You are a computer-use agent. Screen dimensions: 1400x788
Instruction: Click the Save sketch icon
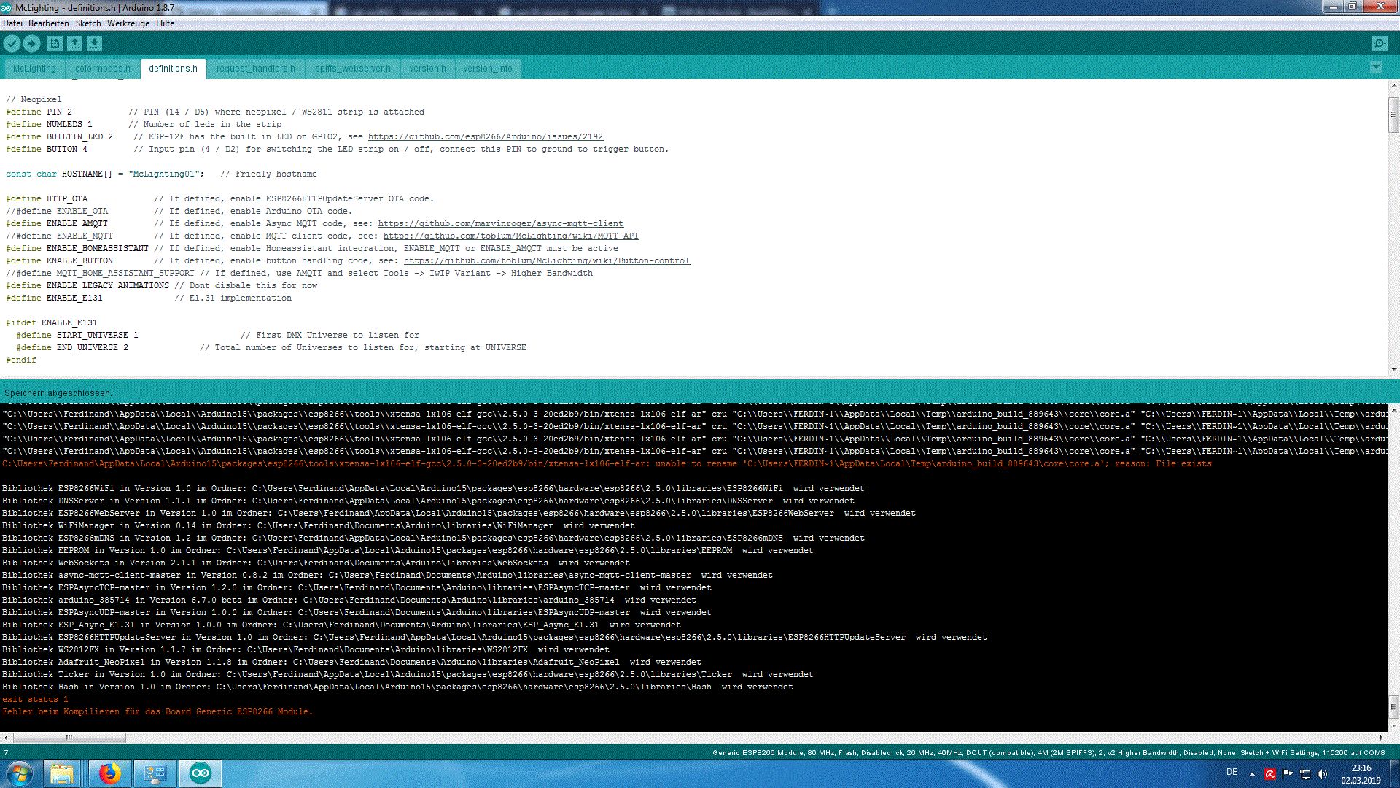tap(94, 44)
